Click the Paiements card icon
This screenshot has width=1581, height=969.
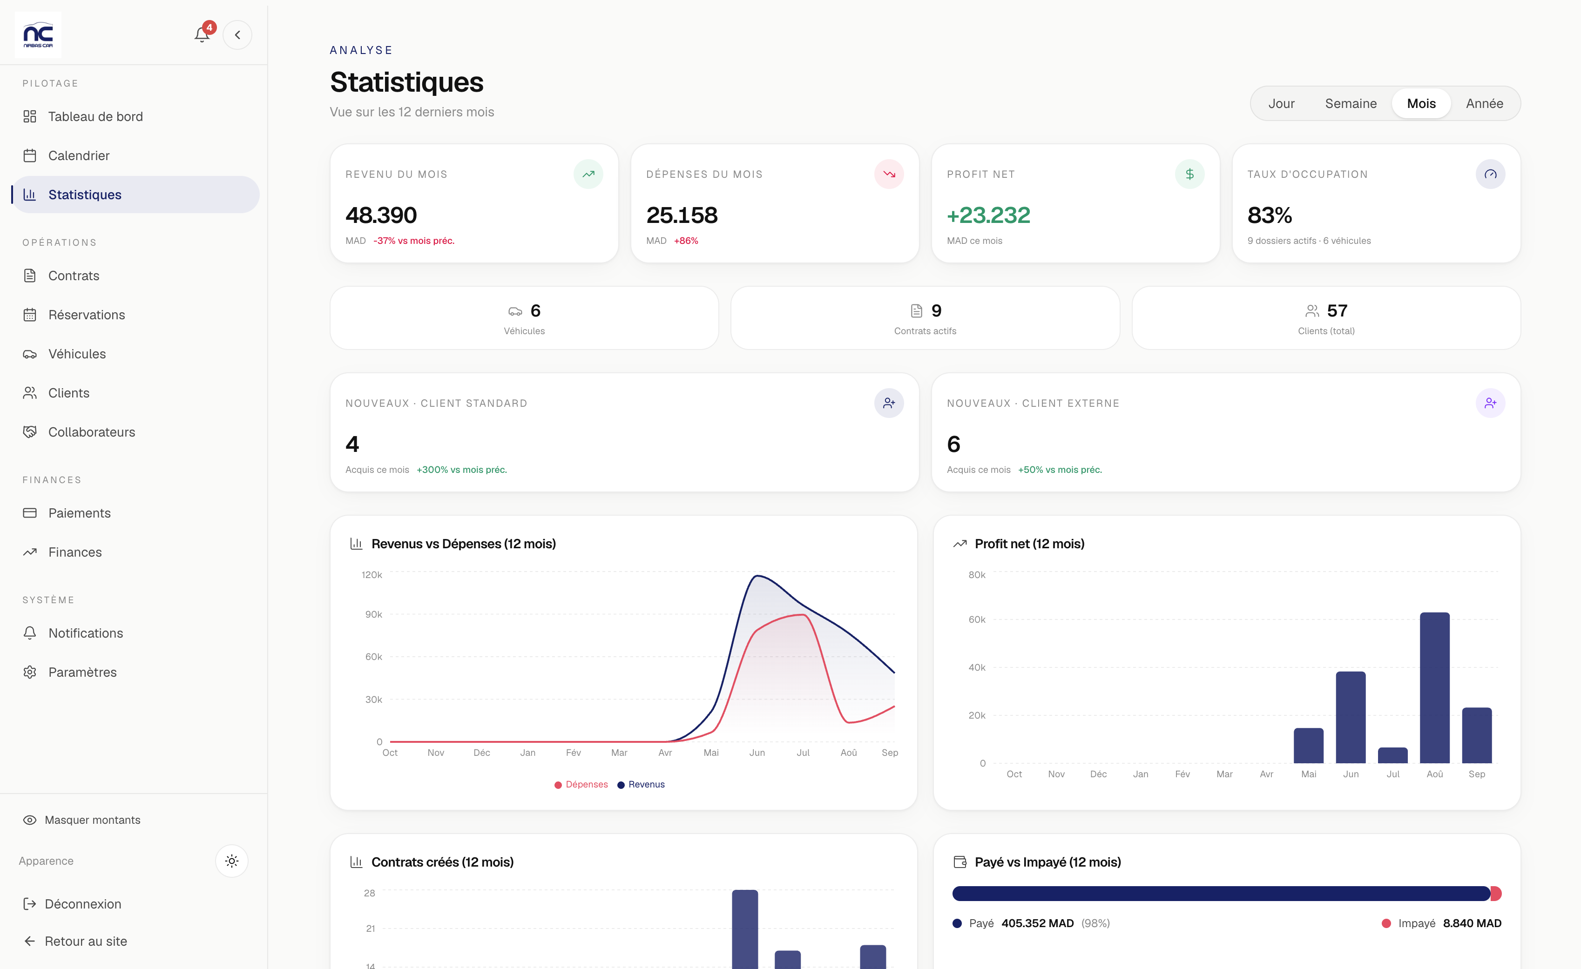pos(29,513)
